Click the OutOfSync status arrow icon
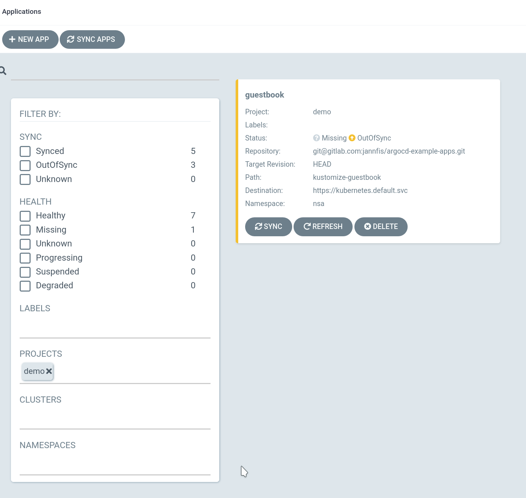The height and width of the screenshot is (498, 526). coord(352,138)
